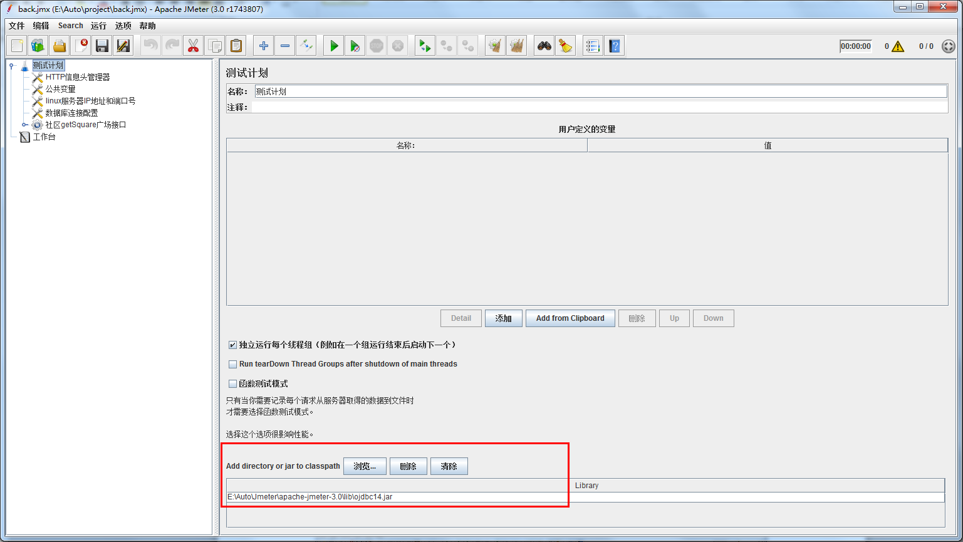Open the 编辑 menu

[41, 26]
